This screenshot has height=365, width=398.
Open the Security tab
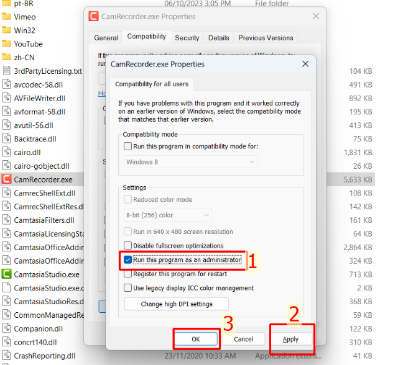pyautogui.click(x=187, y=38)
